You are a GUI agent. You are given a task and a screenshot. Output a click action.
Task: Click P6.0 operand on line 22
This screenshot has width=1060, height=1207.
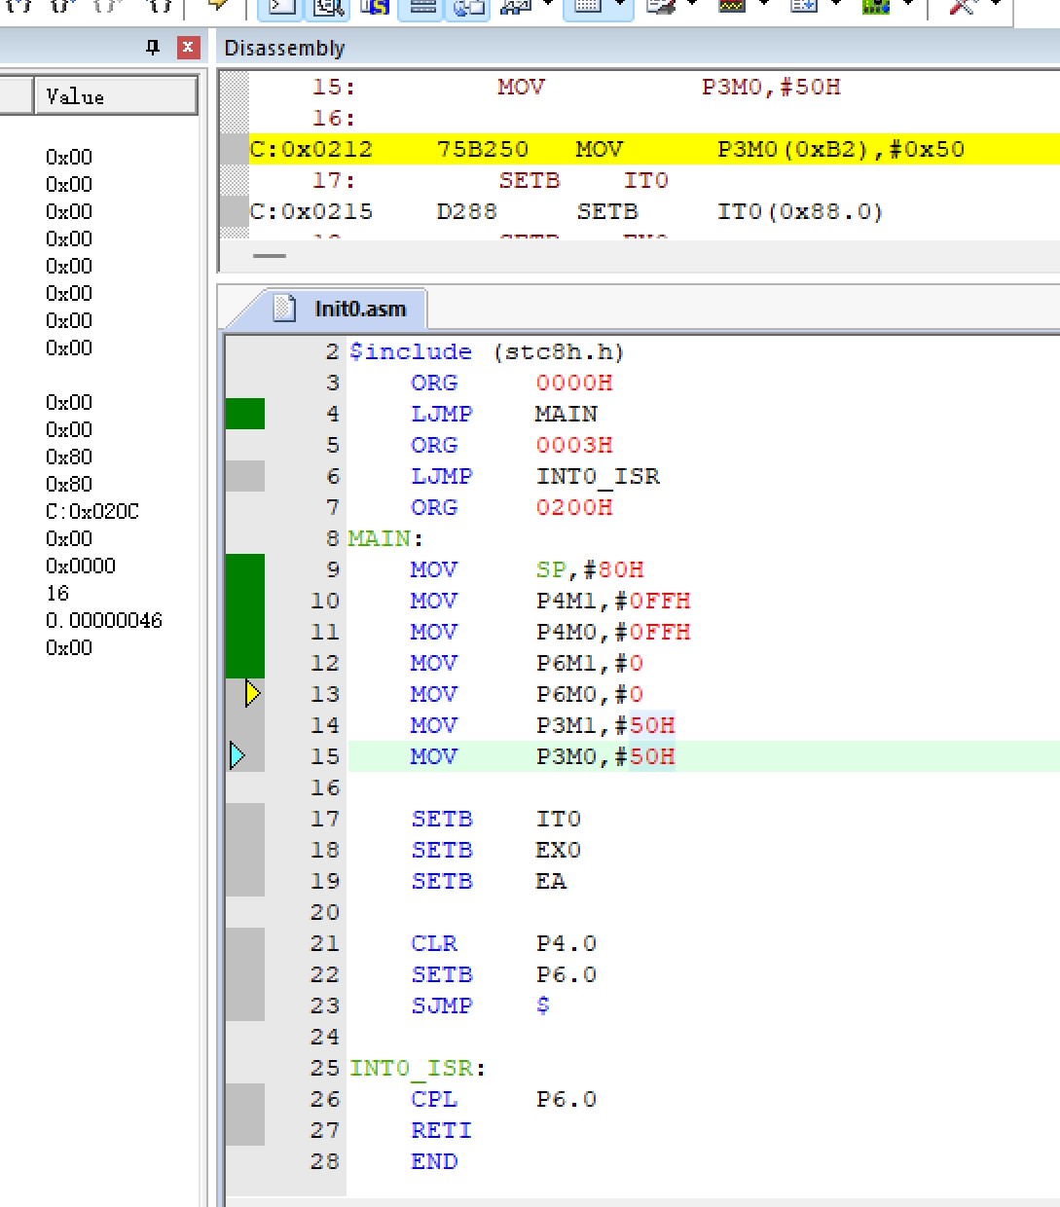pyautogui.click(x=567, y=974)
